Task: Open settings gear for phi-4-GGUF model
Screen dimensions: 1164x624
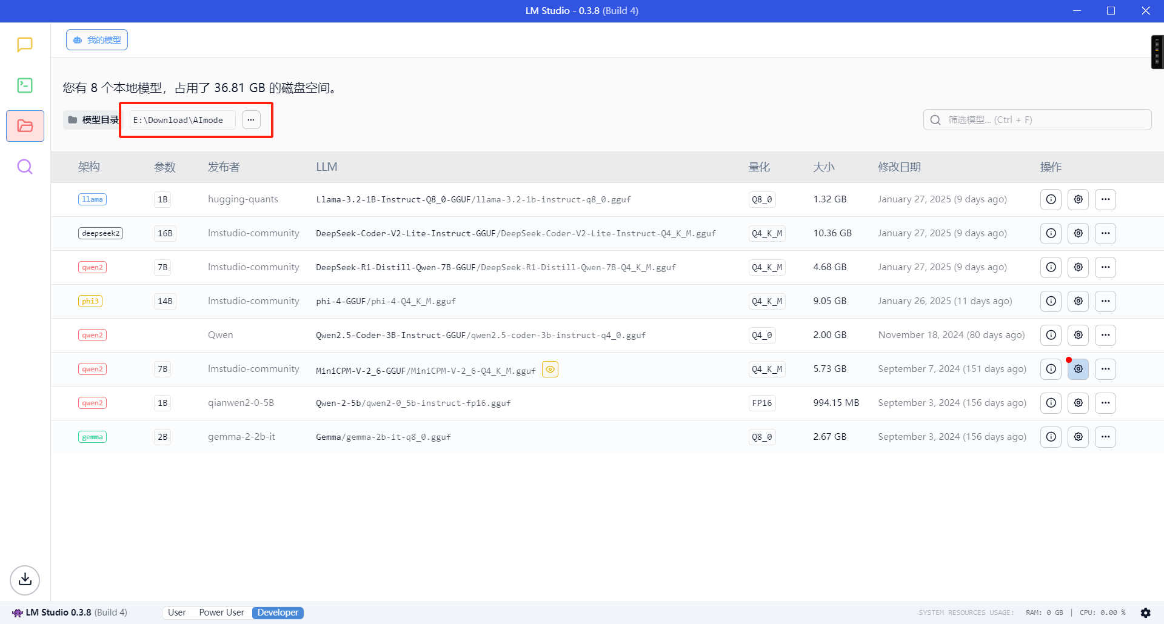Action: pyautogui.click(x=1078, y=301)
